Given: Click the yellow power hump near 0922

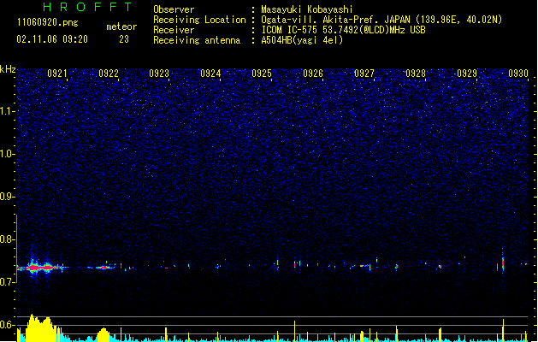Looking at the screenshot, I should (x=103, y=335).
